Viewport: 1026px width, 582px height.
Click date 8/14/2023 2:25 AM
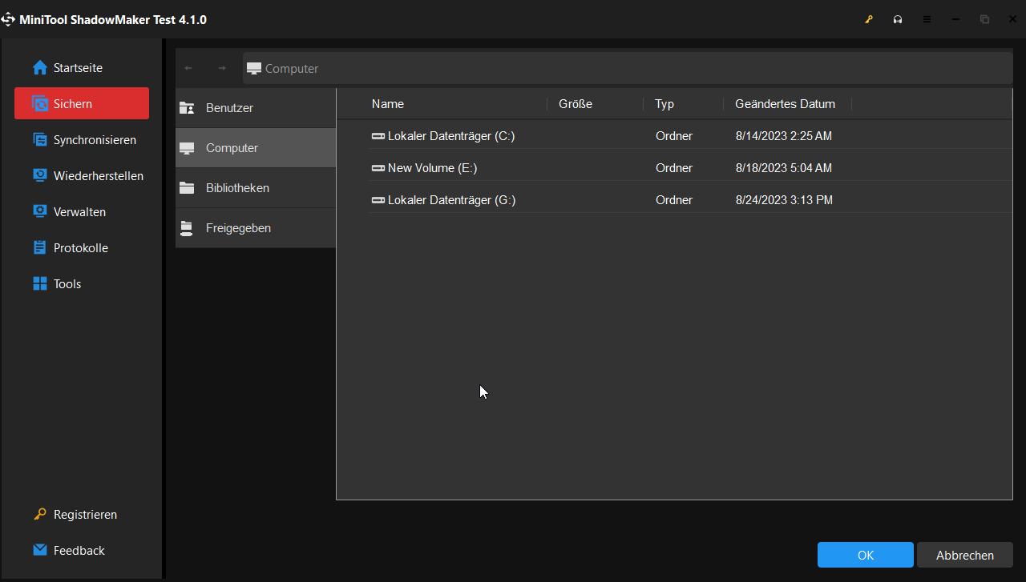click(784, 136)
